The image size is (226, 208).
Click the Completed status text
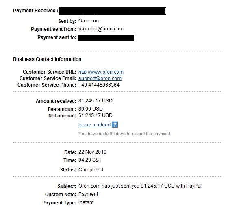tap(91, 170)
